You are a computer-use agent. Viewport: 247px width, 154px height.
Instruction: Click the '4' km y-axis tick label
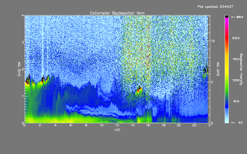point(23,16)
